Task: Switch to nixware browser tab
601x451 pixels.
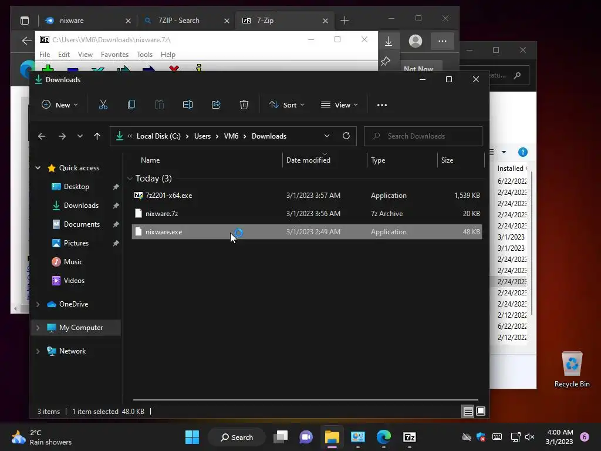Action: [87, 21]
